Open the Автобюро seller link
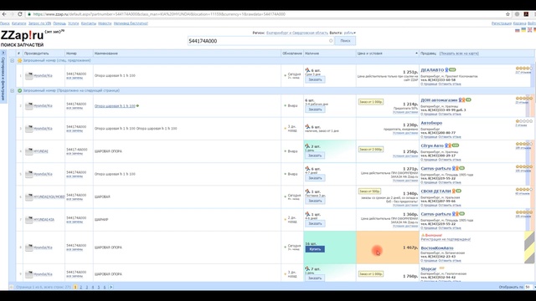Image resolution: width=536 pixels, height=301 pixels. (x=431, y=123)
